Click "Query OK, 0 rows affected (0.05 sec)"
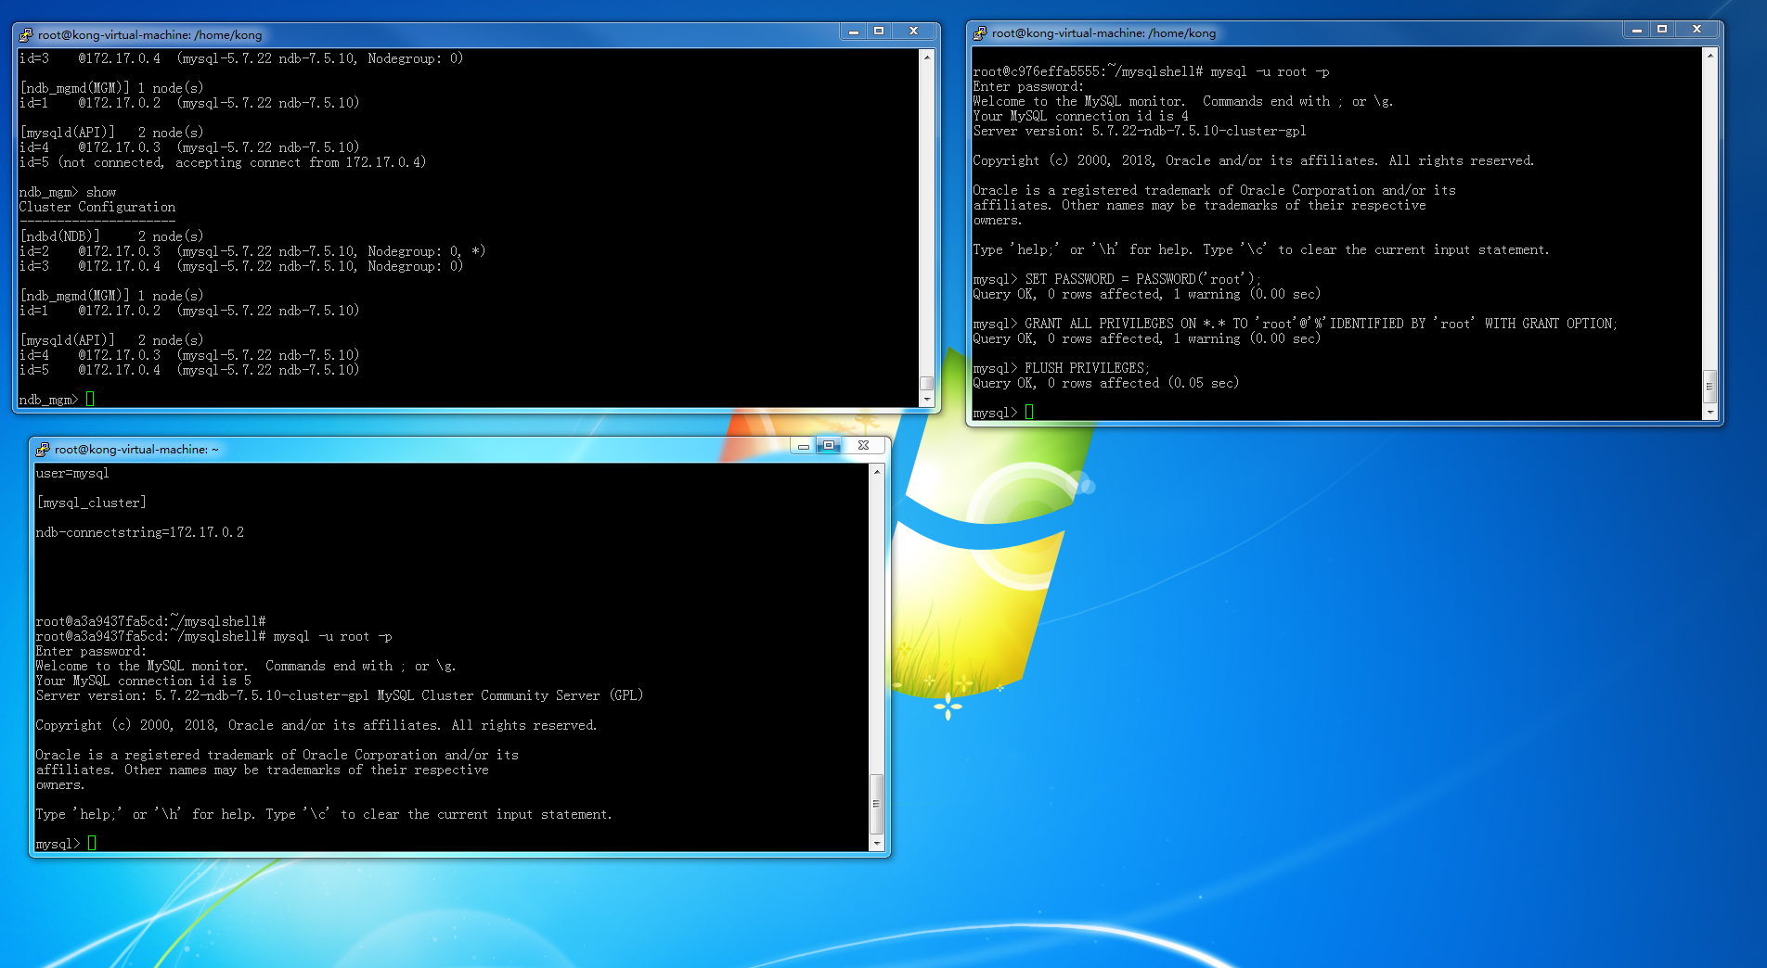The width and height of the screenshot is (1767, 968). (x=1106, y=383)
